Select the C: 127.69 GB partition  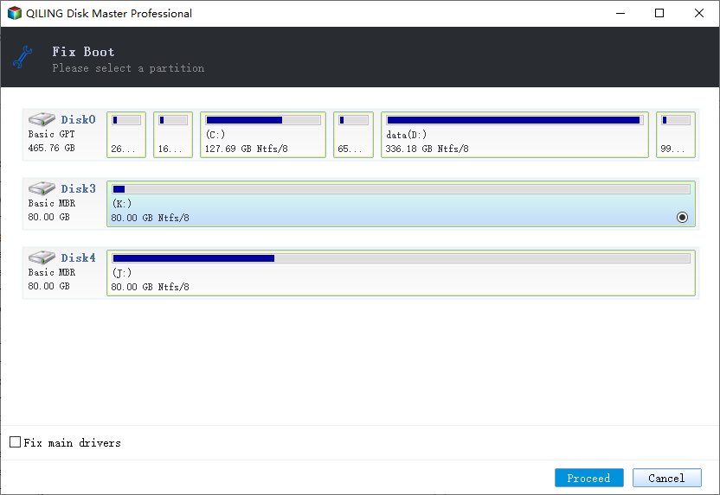click(x=263, y=135)
